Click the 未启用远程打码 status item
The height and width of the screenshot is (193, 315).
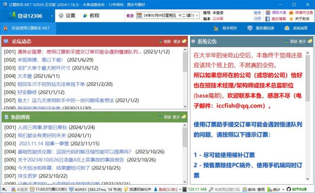click(224, 189)
